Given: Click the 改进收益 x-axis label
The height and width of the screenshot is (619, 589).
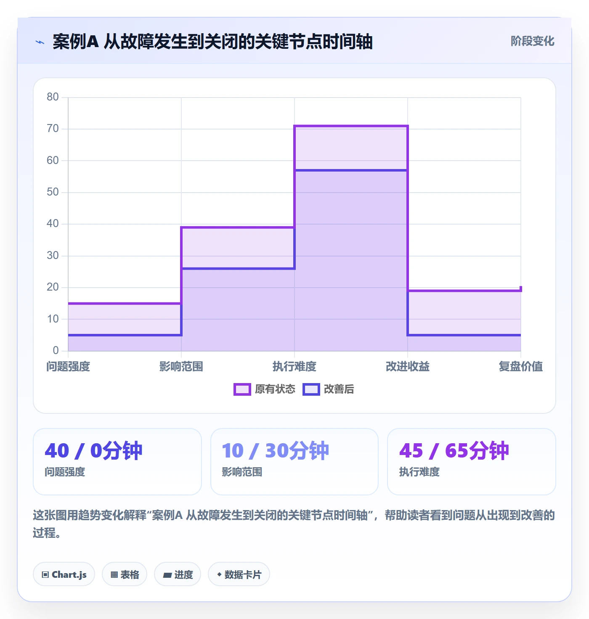Looking at the screenshot, I should coord(408,367).
